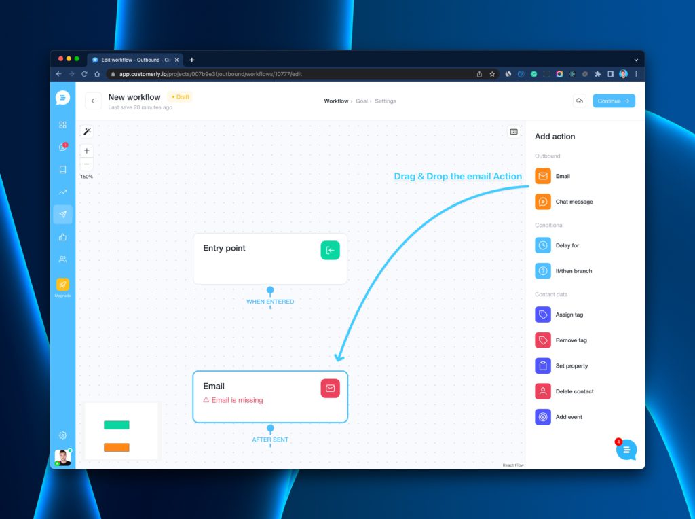Click the React Flow attribution link
The image size is (695, 519).
click(x=513, y=465)
